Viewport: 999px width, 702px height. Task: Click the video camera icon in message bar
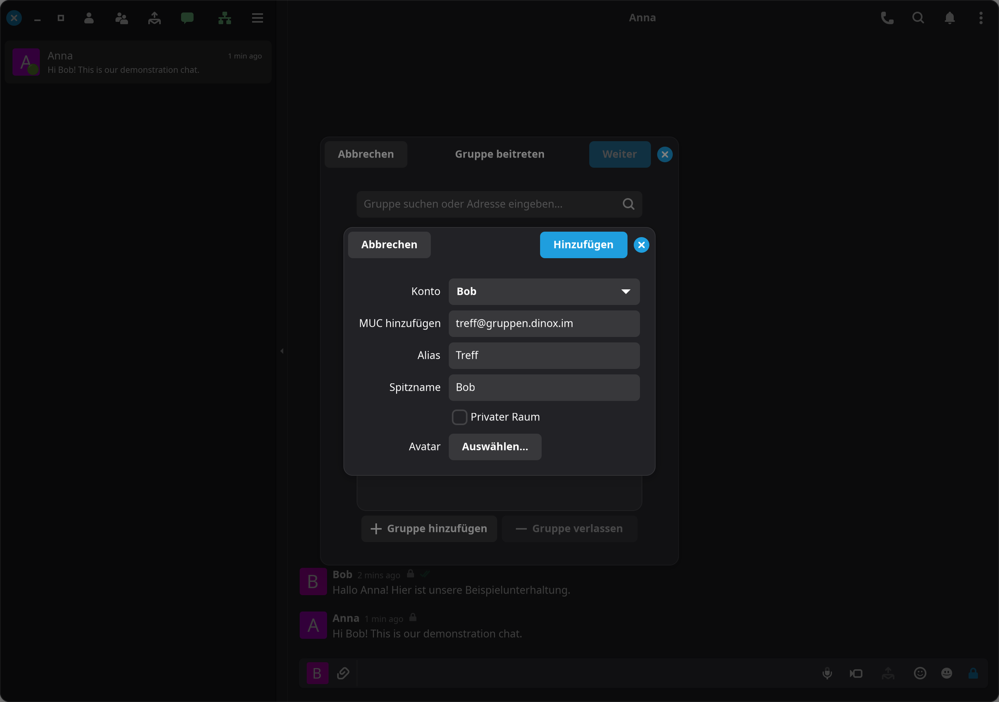[x=856, y=673]
